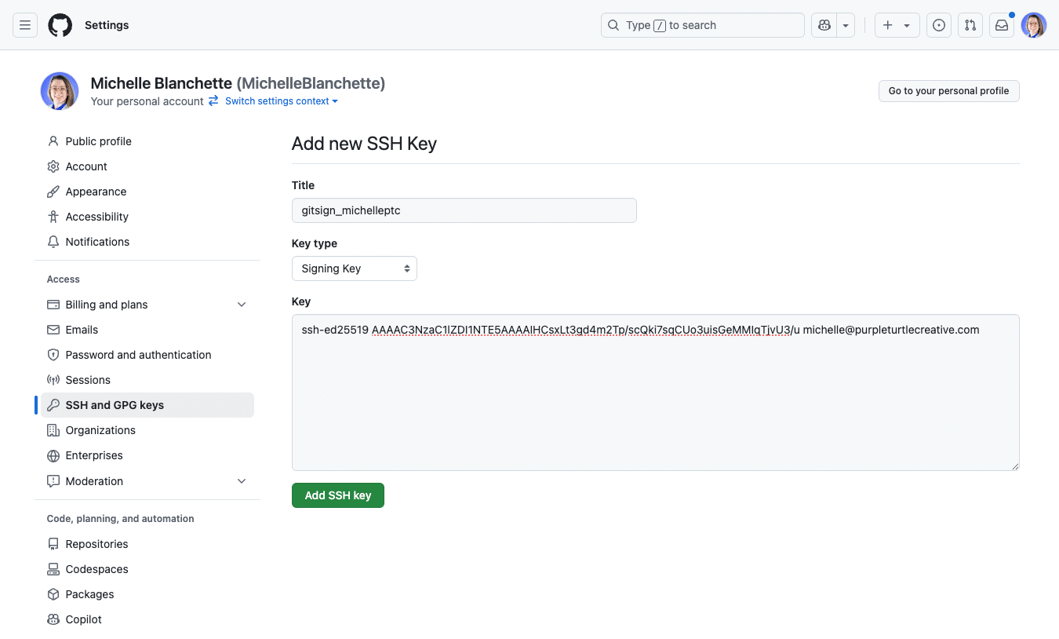Expand the Copilot dropdown arrow in header

click(x=846, y=25)
